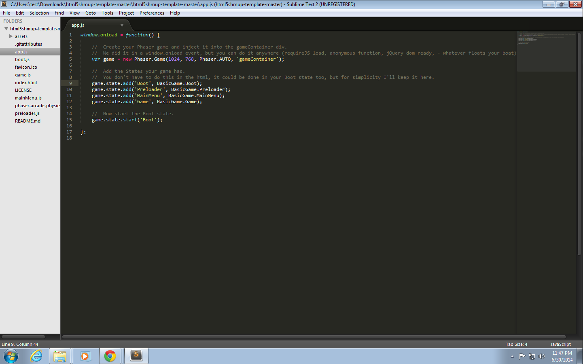Open game.js in the sidebar
Screen dimensions: 583x364
pos(23,75)
